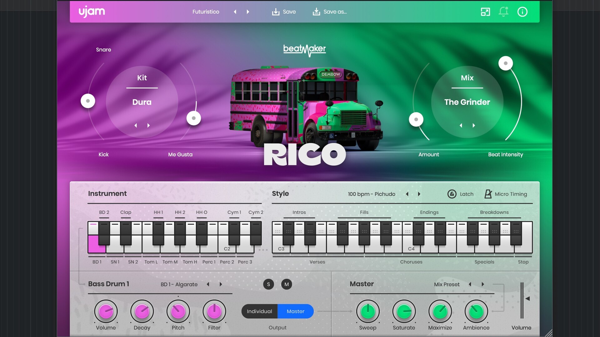600x337 pixels.
Task: Select next Master Mix Preset
Action: click(483, 284)
